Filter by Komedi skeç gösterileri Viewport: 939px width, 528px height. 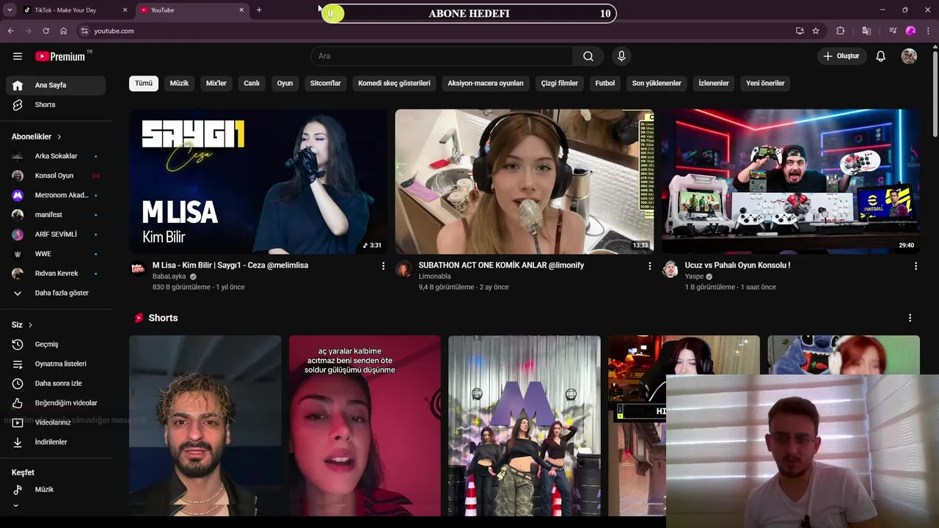pos(394,84)
